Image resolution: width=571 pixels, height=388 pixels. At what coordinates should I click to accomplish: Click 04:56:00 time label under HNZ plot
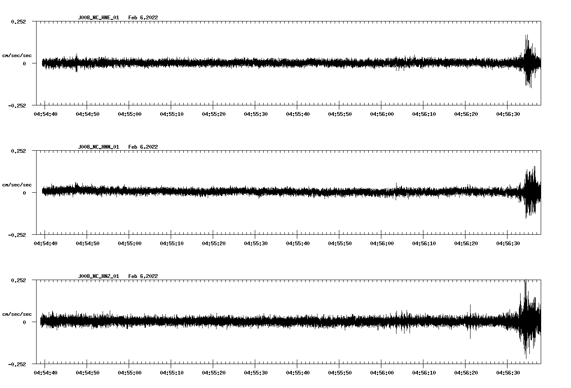pos(382,373)
